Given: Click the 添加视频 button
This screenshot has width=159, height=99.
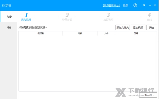Looking at the screenshot, I should (138, 28).
